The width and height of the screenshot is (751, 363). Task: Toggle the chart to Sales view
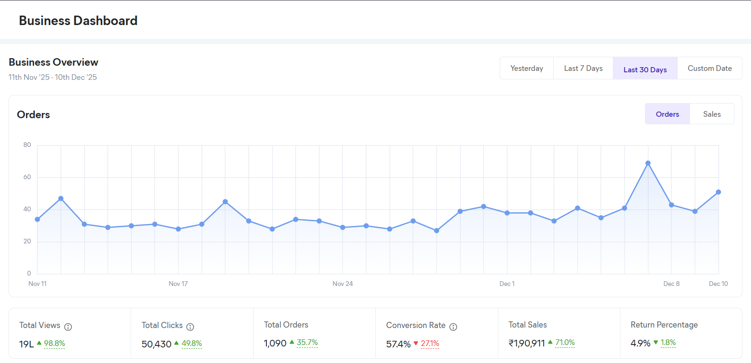pos(712,114)
